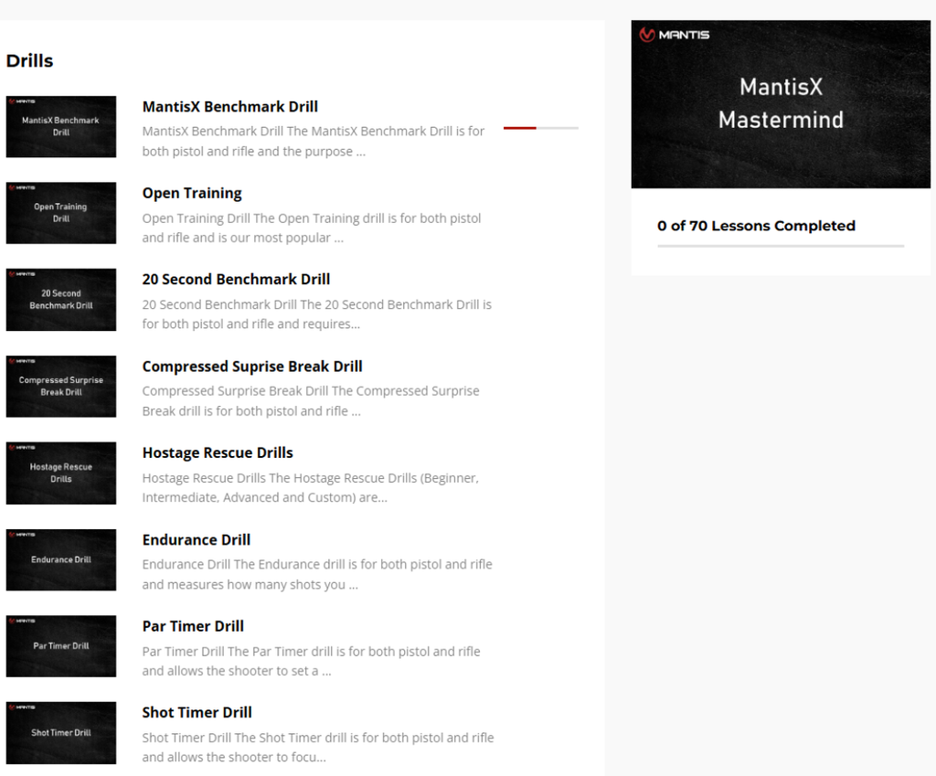Select the Endurance Drill heading

196,539
